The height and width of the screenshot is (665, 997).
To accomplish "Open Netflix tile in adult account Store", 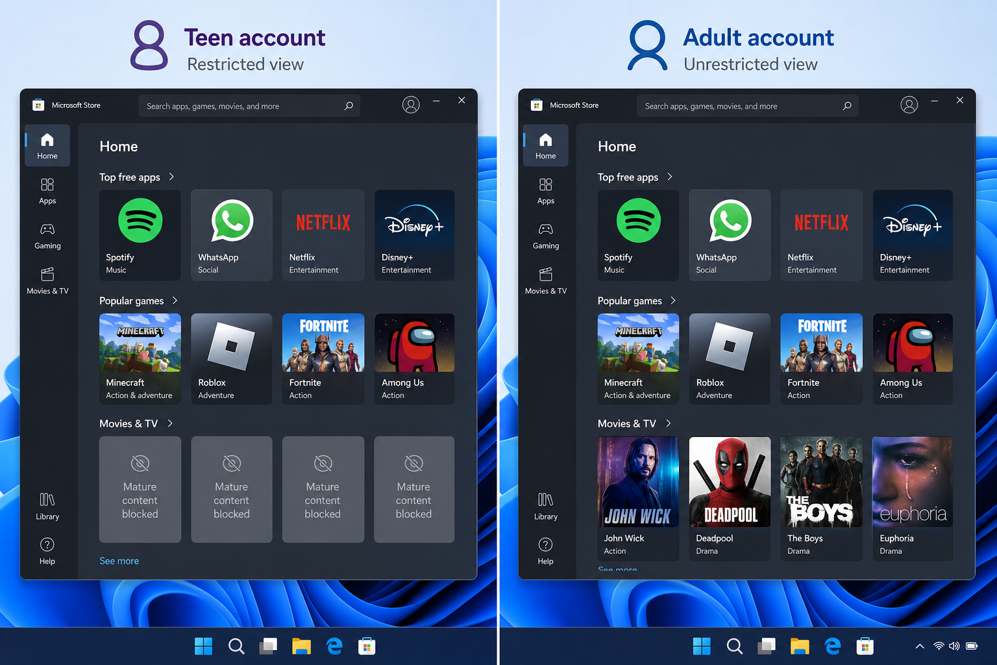I will tap(821, 235).
